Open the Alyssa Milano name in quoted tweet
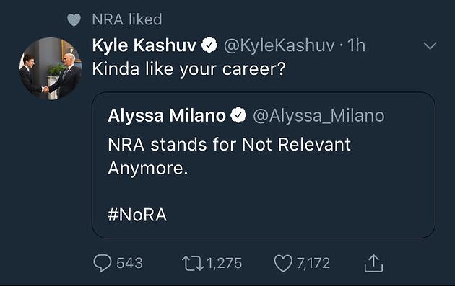Image resolution: width=455 pixels, height=286 pixels. (167, 115)
